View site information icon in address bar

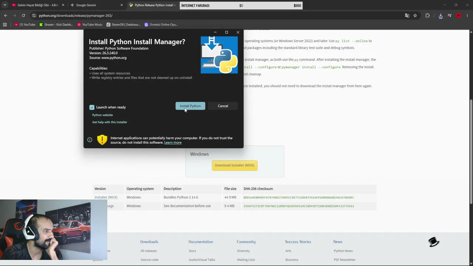point(34,16)
